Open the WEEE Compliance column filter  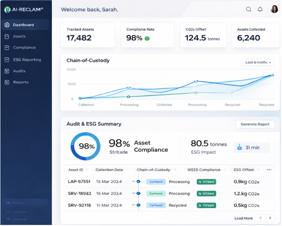224,170
